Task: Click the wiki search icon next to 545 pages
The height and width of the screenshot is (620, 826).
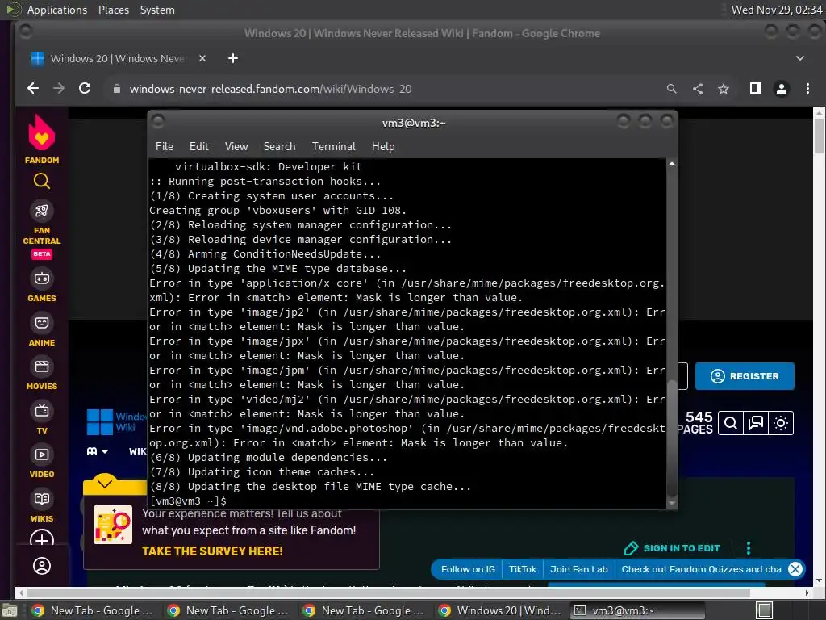Action: [730, 423]
